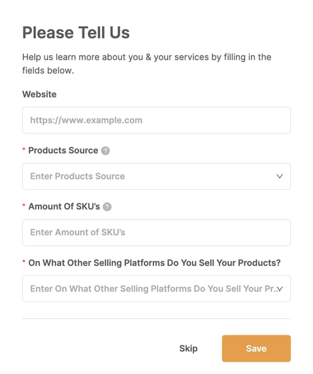The image size is (313, 374).
Task: Expand the Products Source dropdown chevron
Action: [280, 177]
